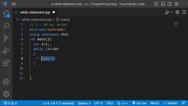Click the comment on line 1
The image size is (188, 106).
tap(48, 25)
